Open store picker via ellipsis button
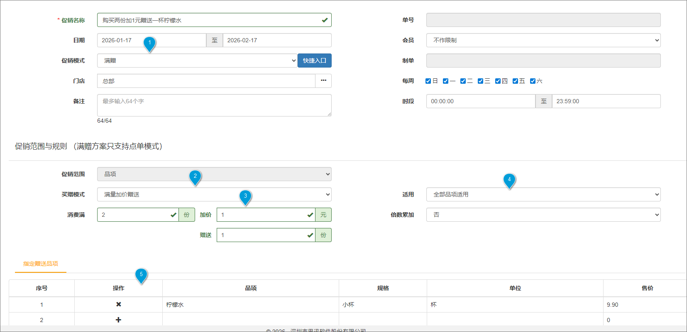This screenshot has height=332, width=687. pyautogui.click(x=323, y=81)
